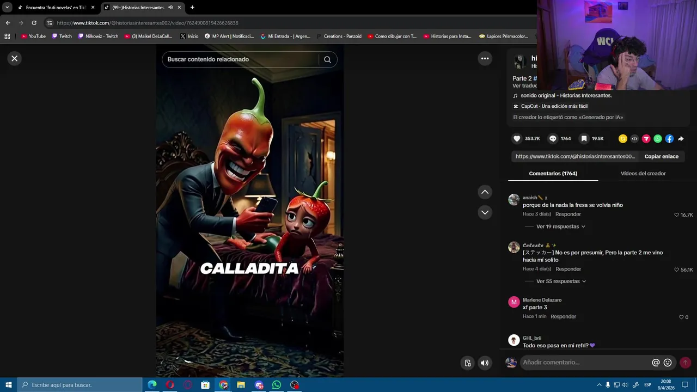
Task: Open File Explorer from the taskbar
Action: (241, 385)
